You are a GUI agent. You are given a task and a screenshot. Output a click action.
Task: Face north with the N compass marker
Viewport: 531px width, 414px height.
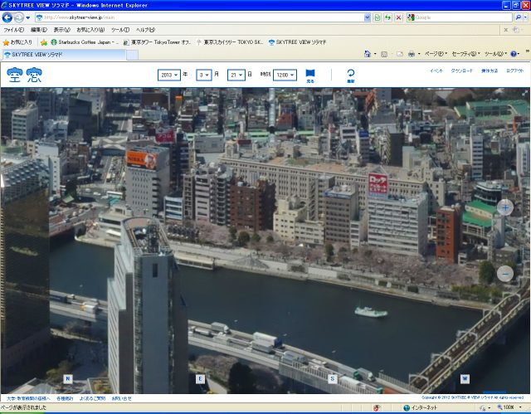coord(67,378)
